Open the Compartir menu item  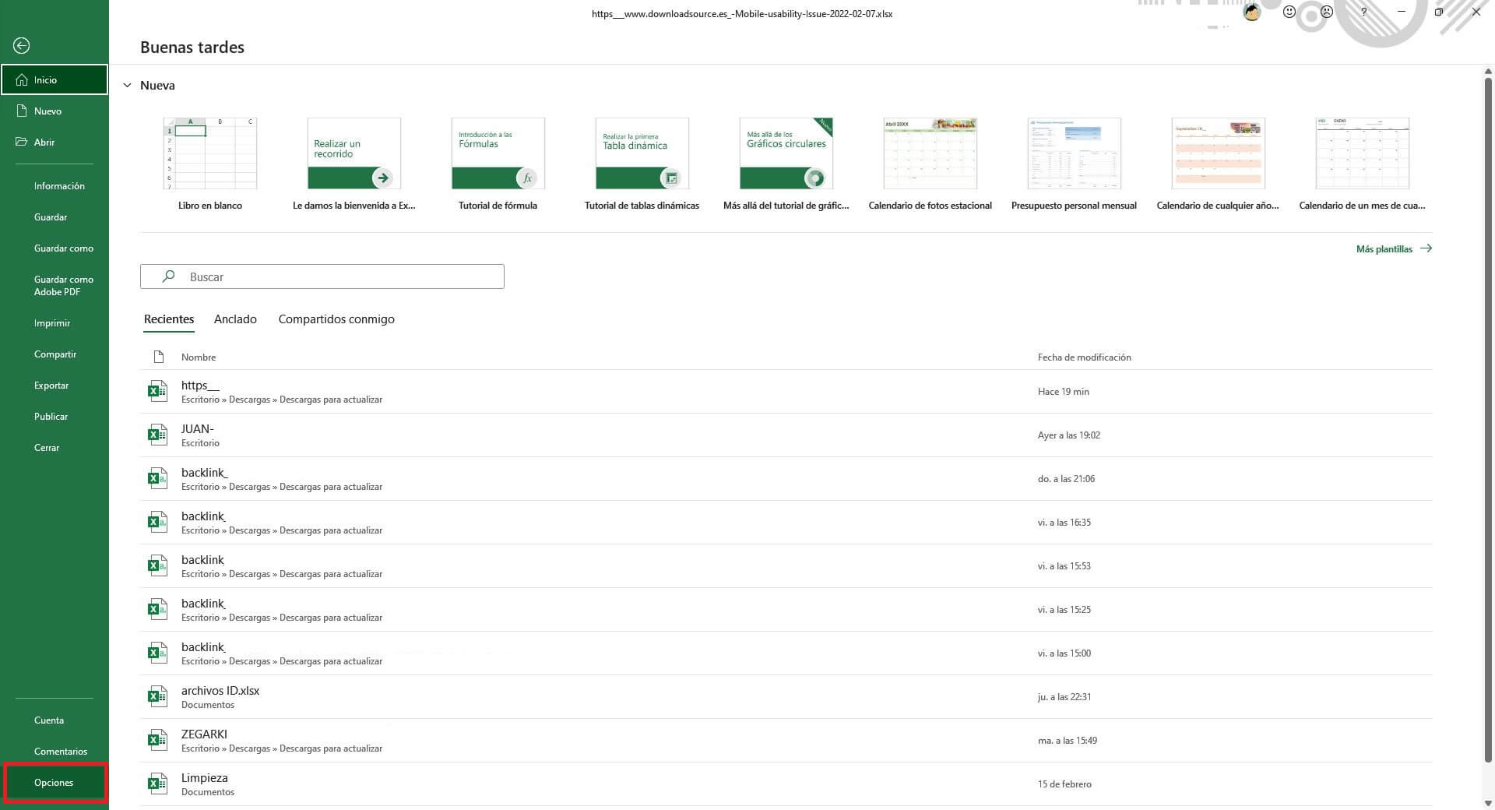tap(55, 354)
